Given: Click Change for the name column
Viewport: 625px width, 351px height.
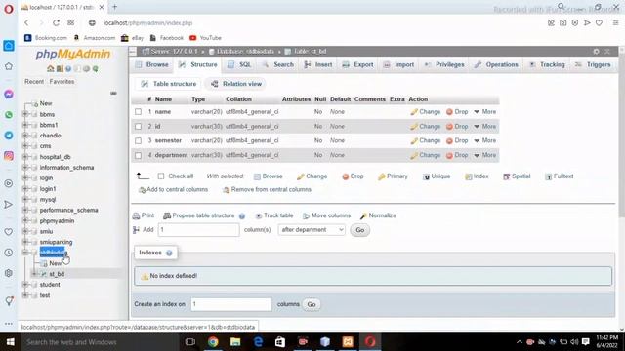Looking at the screenshot, I should pyautogui.click(x=426, y=112).
